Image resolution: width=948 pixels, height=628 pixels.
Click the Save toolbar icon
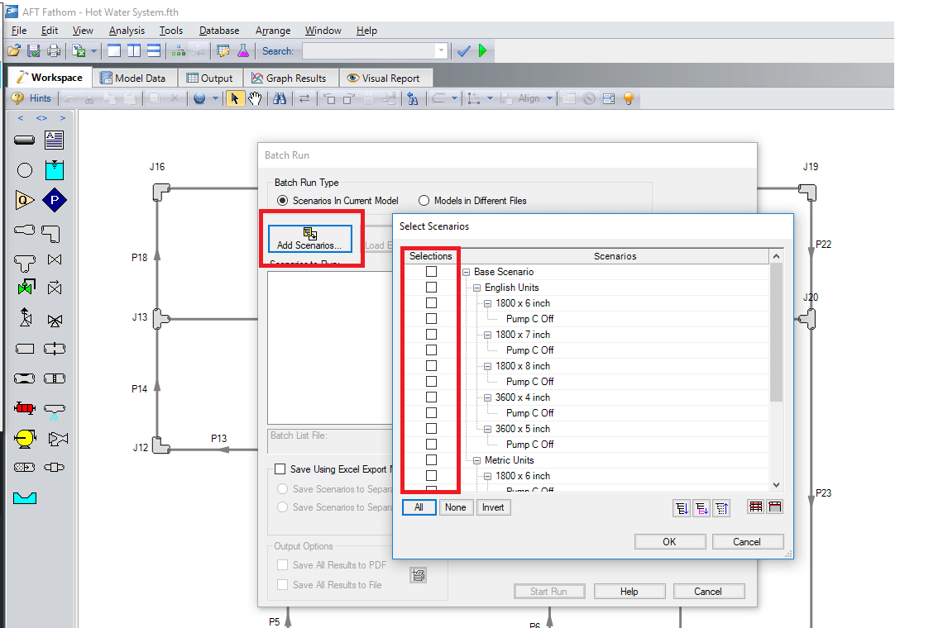(34, 50)
